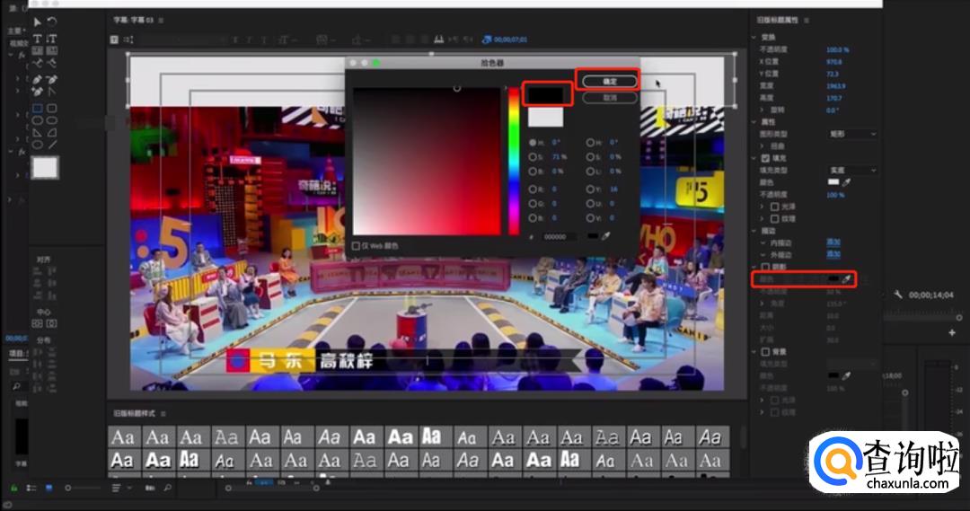Click add link for outer stroke
Viewport: 970px width, 511px height.
click(833, 255)
